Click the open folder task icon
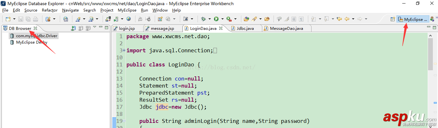The image size is (438, 128). (x=267, y=19)
